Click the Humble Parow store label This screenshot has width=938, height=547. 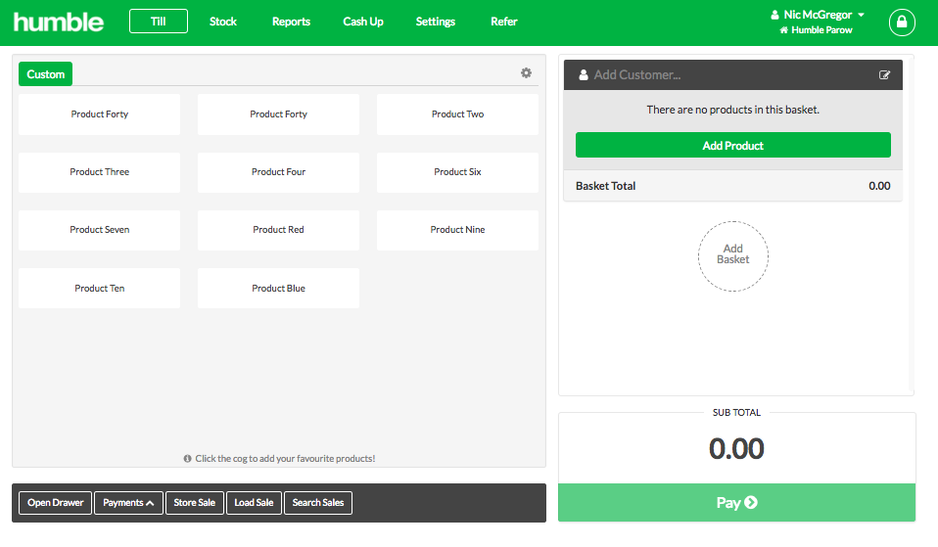click(816, 30)
